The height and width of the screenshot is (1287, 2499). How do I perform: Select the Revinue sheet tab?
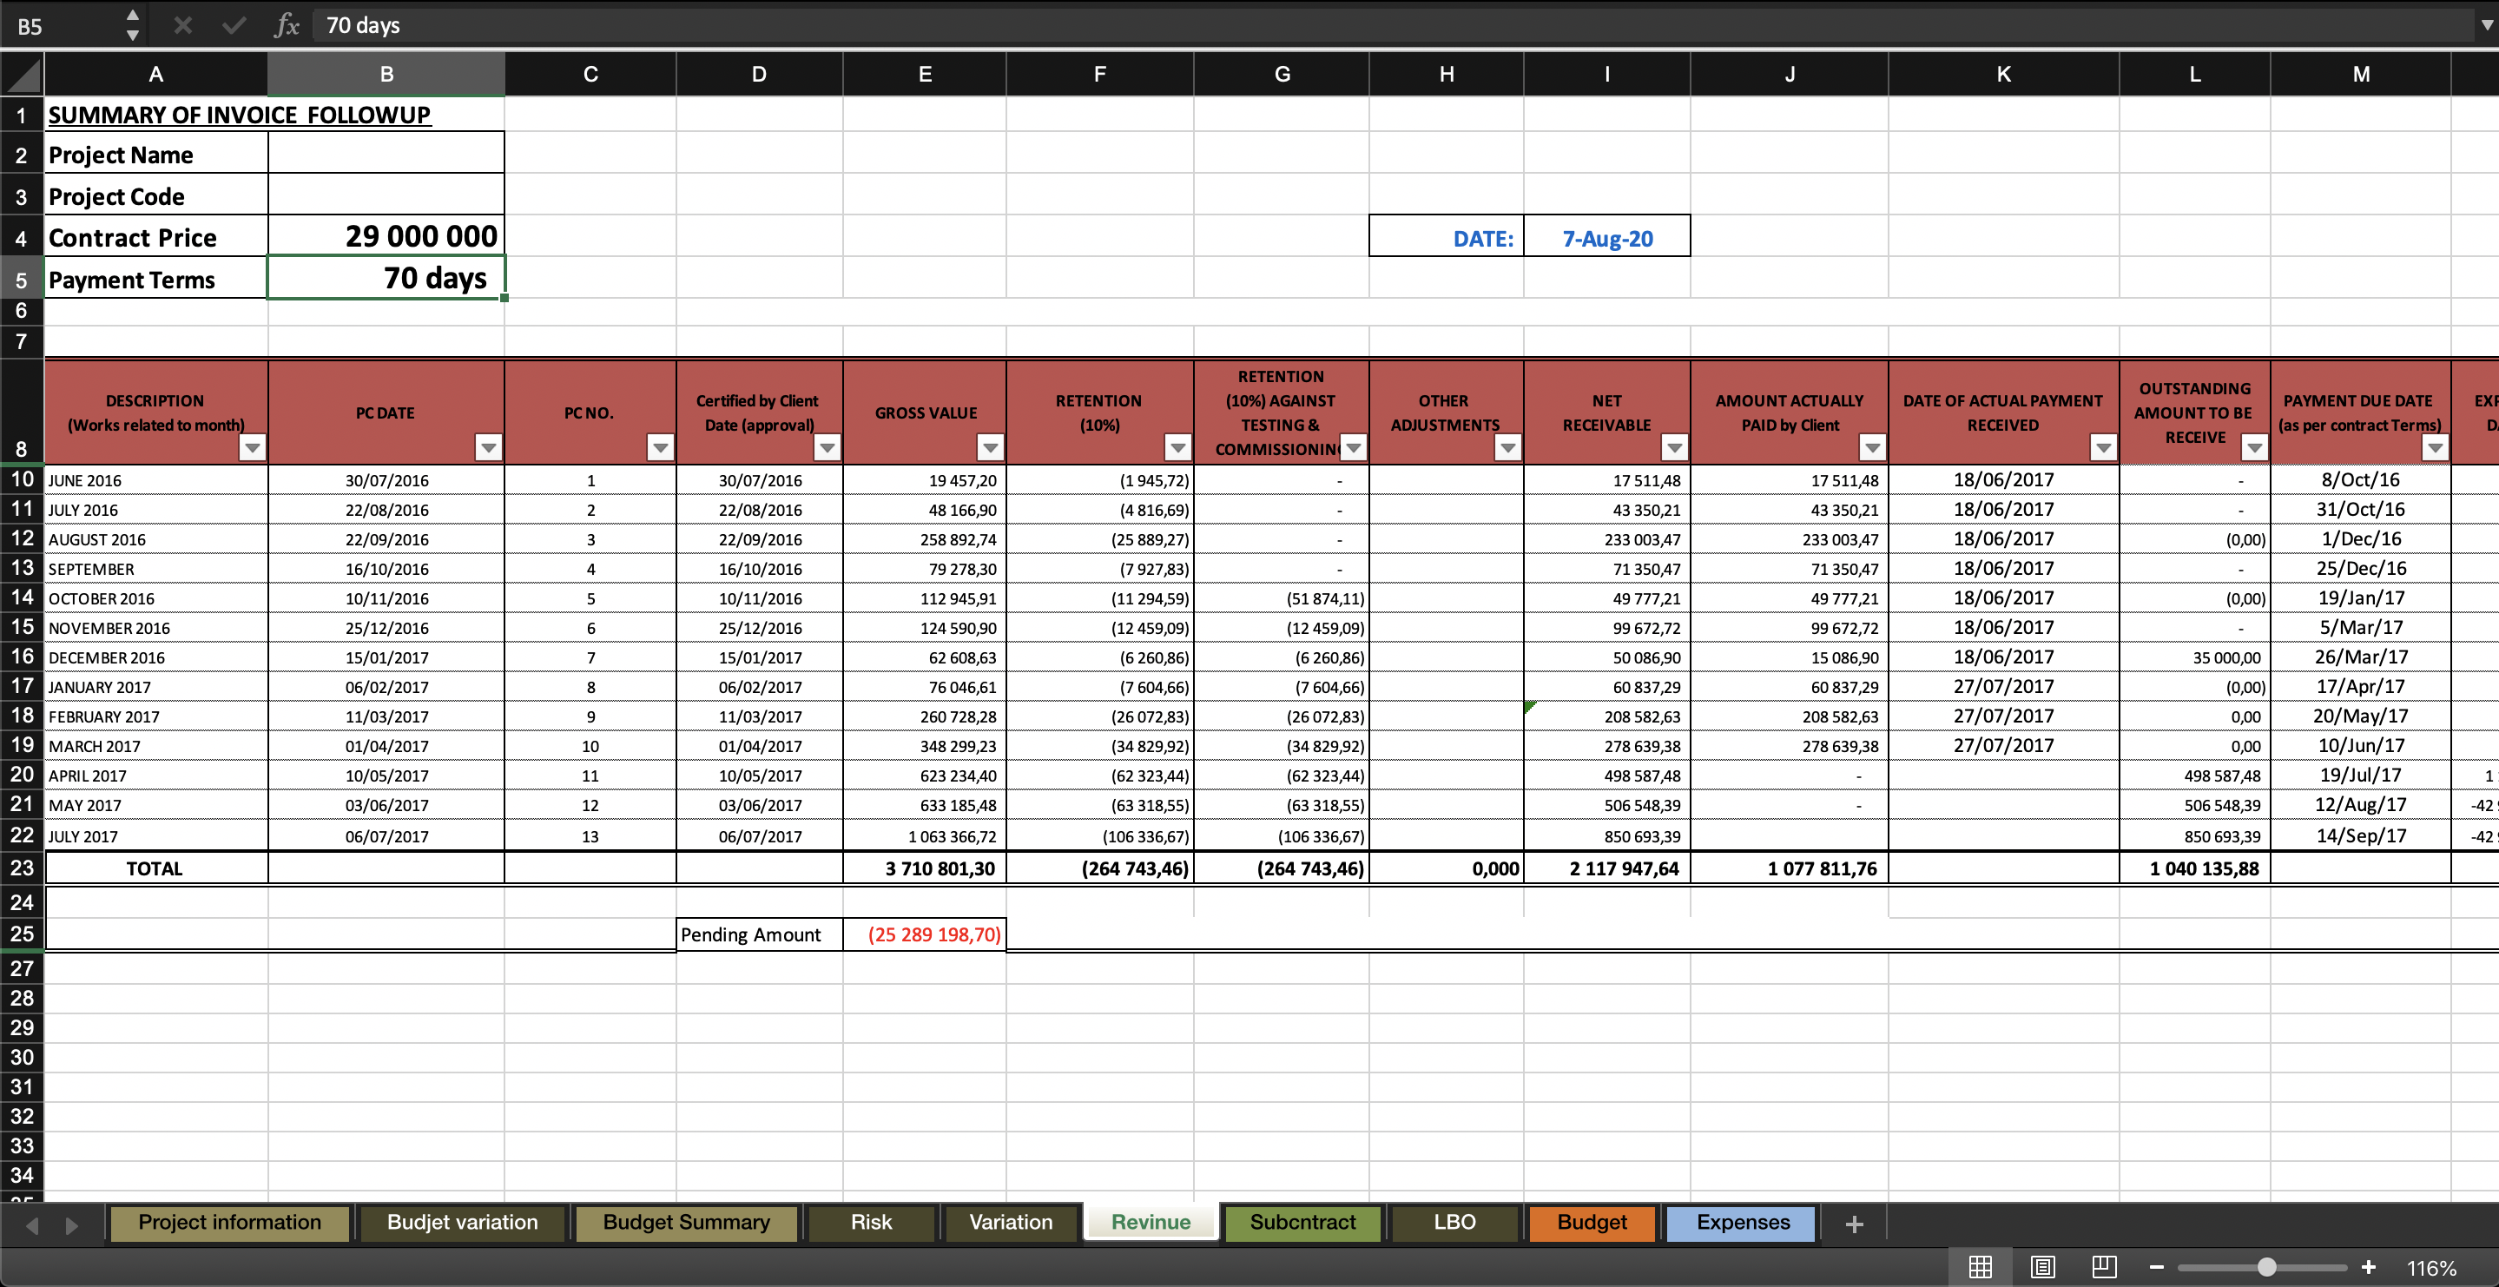[x=1151, y=1223]
